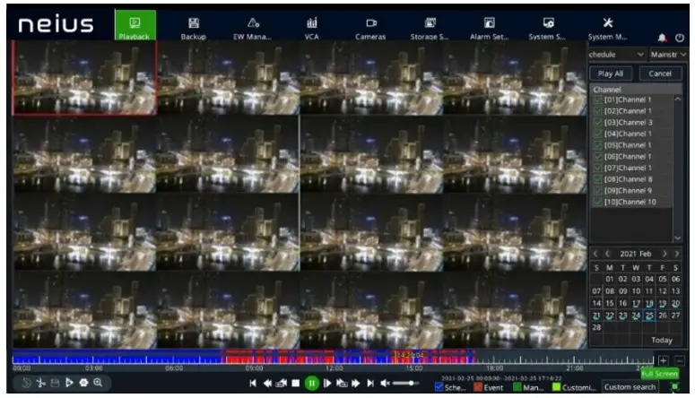695x398 pixels.
Task: Toggle checkbox for [05]Channel 1
Action: (598, 145)
